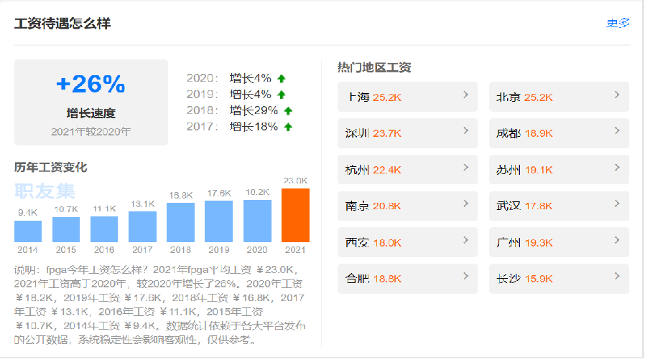This screenshot has height=359, width=645.
Task: Select the blue 2016 salary bar
Action: [x=104, y=229]
